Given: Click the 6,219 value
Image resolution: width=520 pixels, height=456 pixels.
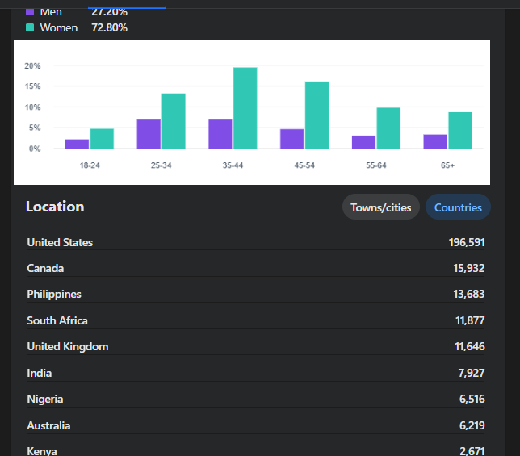Looking at the screenshot, I should (x=472, y=425).
